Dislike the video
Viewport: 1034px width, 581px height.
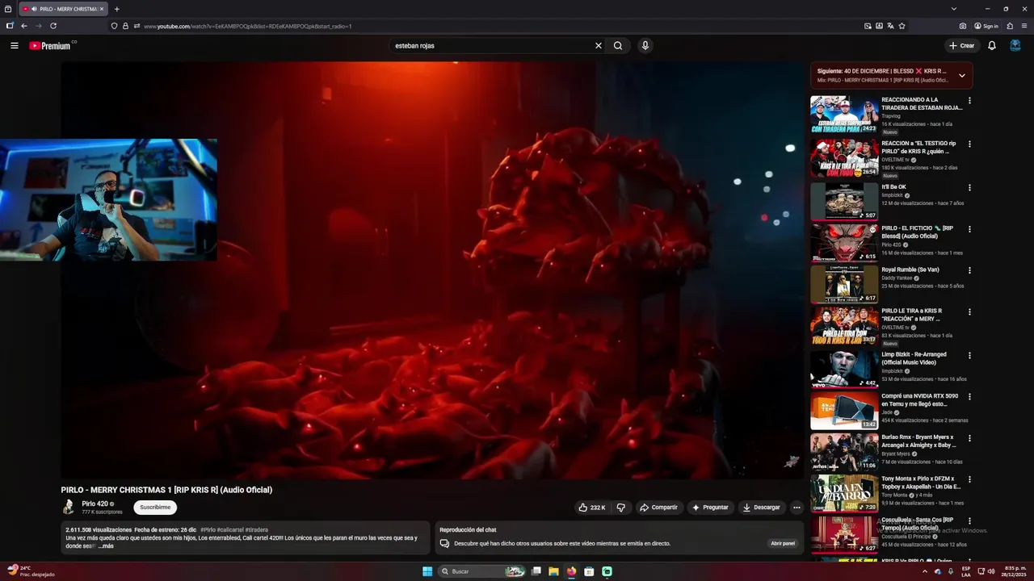click(620, 508)
